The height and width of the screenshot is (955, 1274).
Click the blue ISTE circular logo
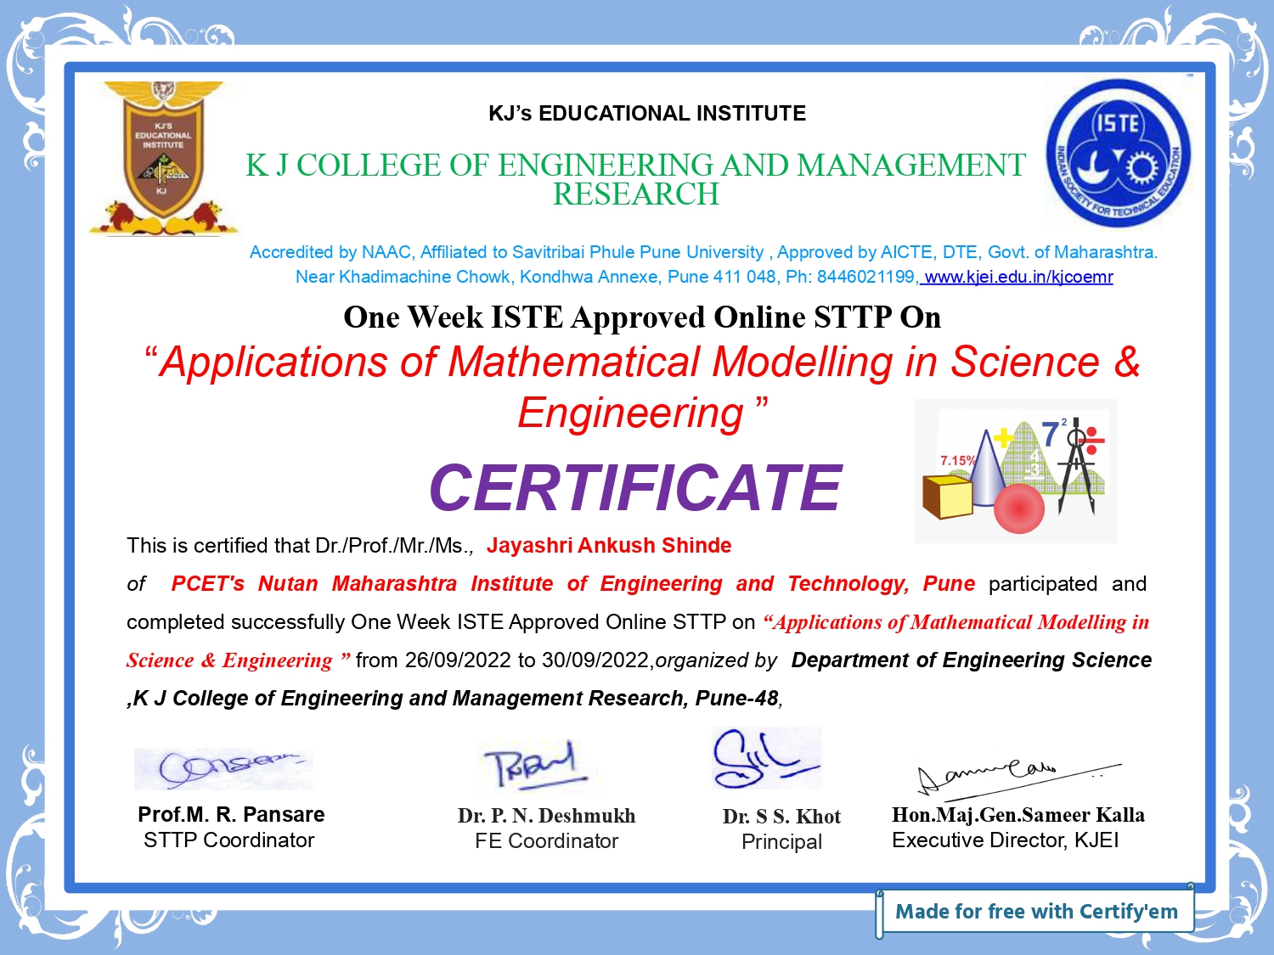(x=1118, y=154)
